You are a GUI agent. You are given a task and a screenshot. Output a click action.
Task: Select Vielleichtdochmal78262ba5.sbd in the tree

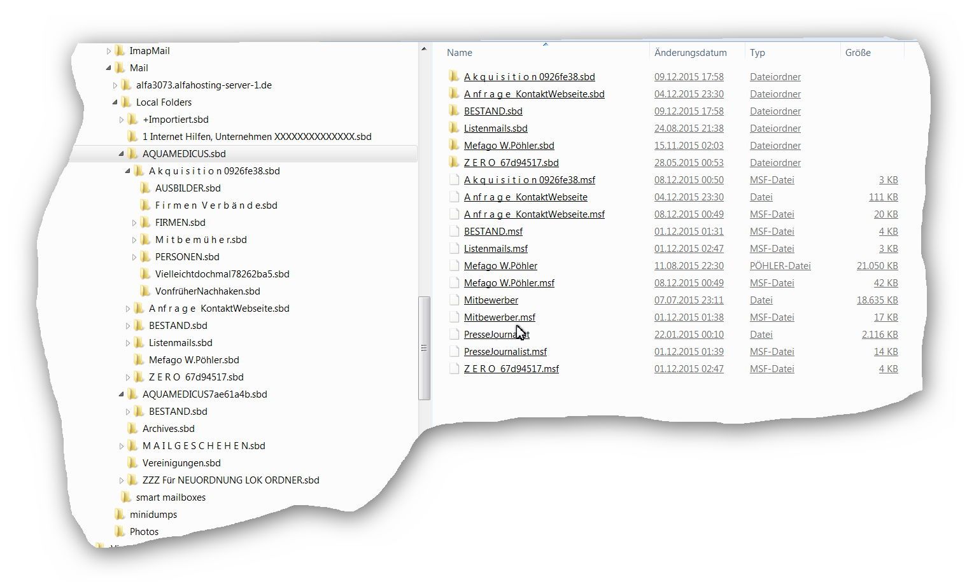pyautogui.click(x=222, y=274)
